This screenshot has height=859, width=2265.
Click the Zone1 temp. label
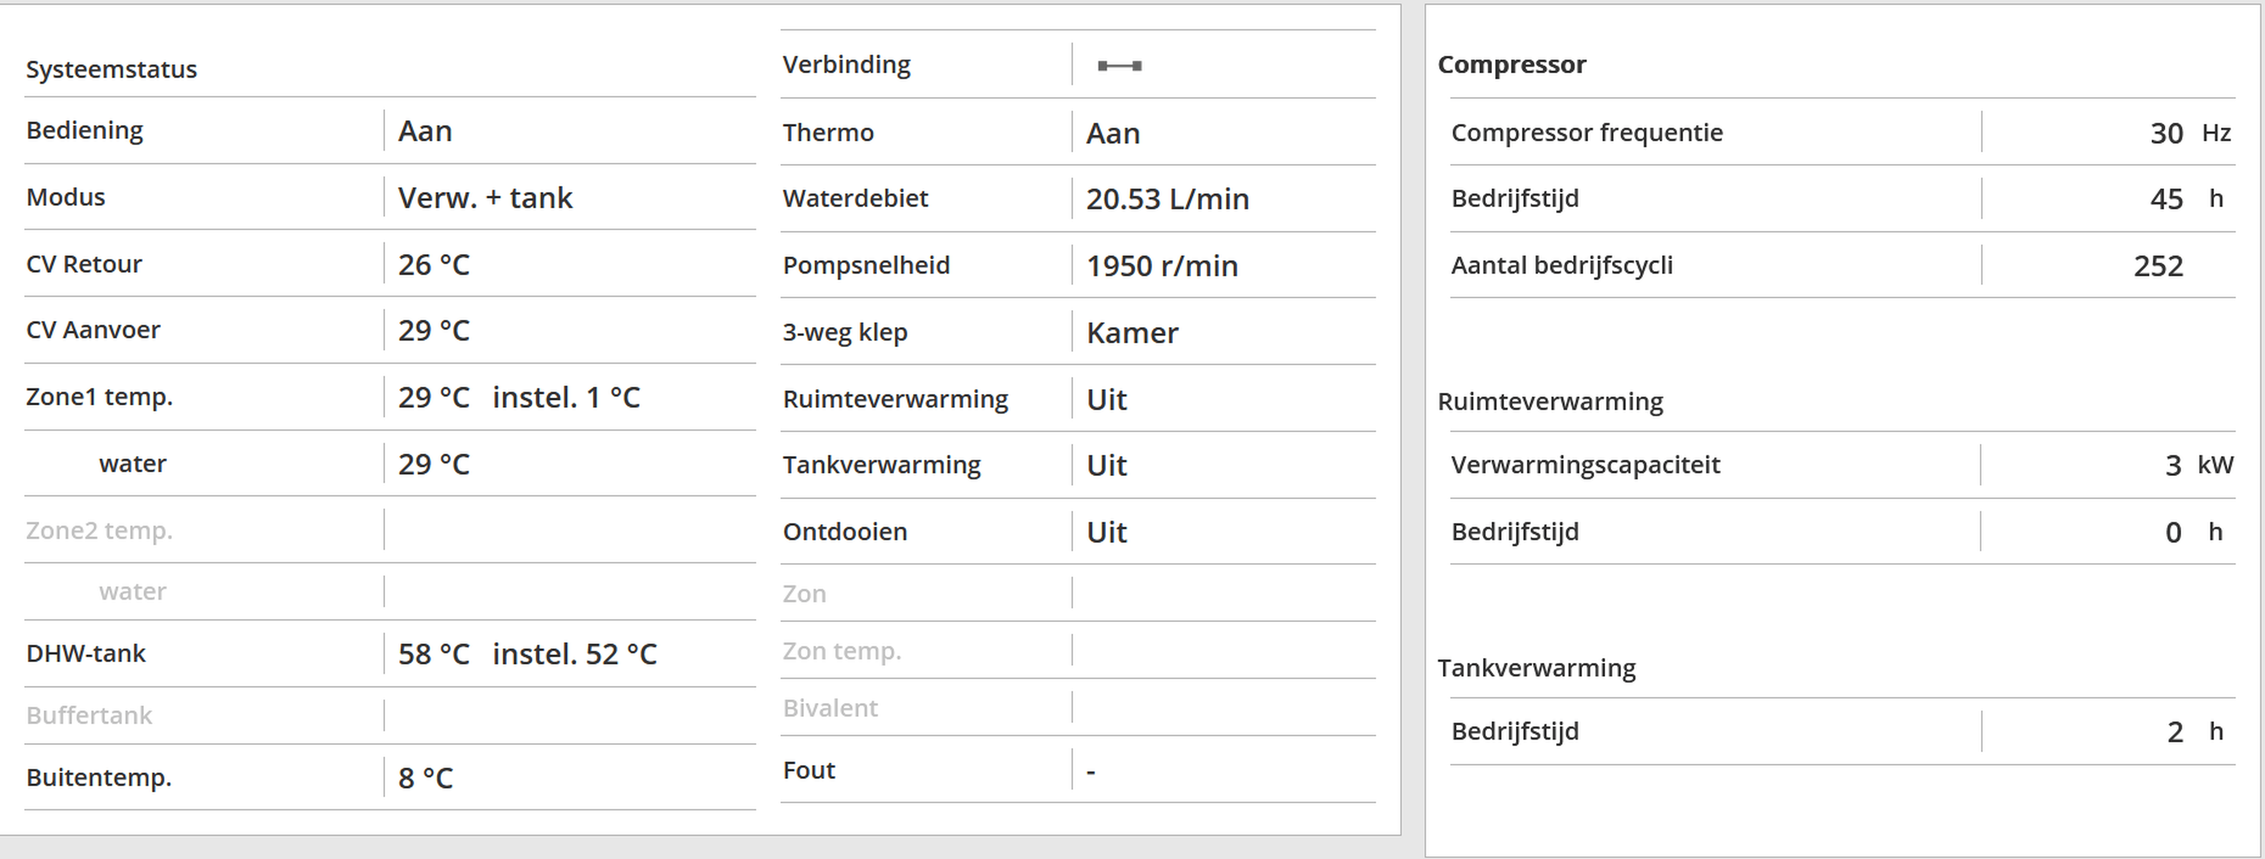99,397
